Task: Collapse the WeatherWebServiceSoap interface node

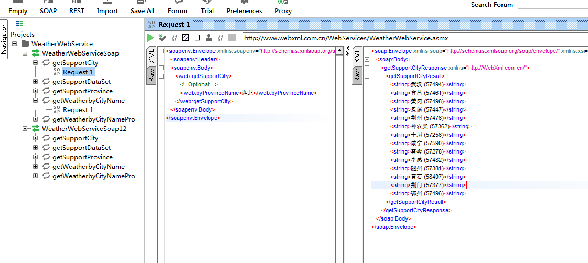Action: (25, 53)
